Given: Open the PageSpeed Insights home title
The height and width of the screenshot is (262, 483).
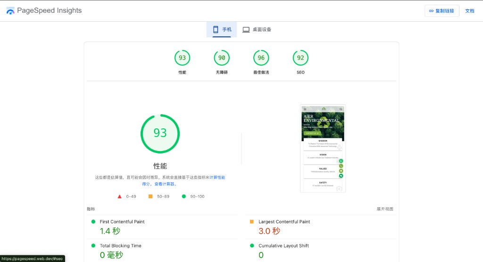Looking at the screenshot, I should click(49, 10).
